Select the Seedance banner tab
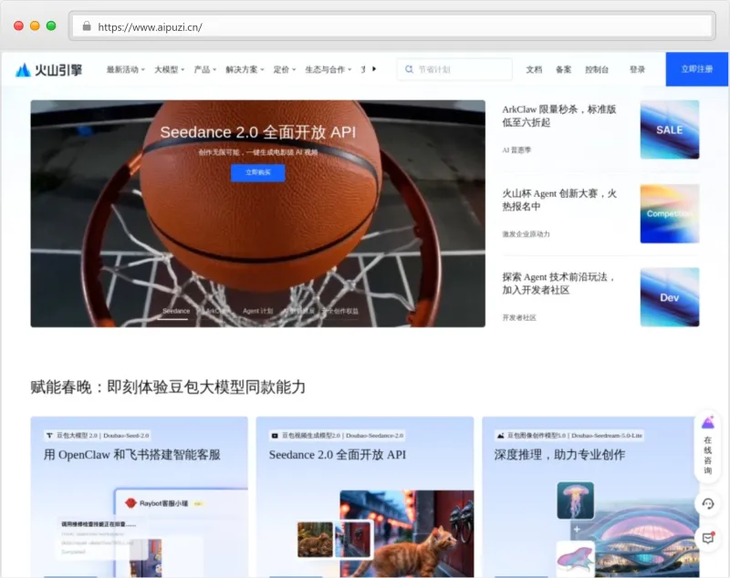This screenshot has width=730, height=578. pyautogui.click(x=176, y=311)
